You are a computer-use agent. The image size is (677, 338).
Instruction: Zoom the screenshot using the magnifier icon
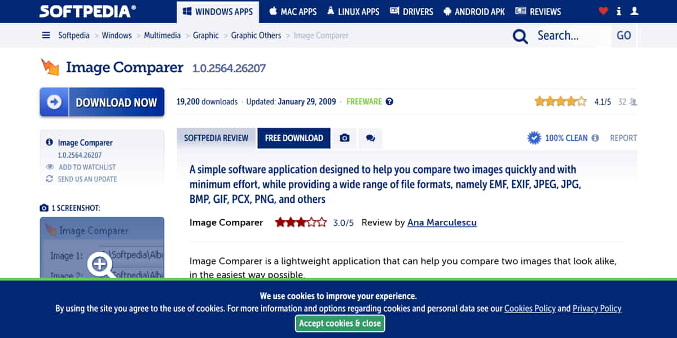click(99, 265)
